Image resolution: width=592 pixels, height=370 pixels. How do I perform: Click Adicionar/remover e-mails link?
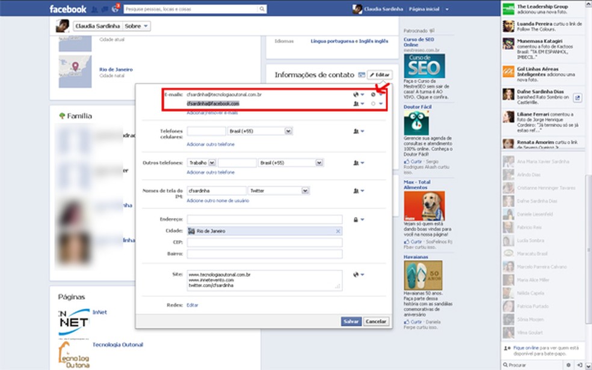pos(212,113)
